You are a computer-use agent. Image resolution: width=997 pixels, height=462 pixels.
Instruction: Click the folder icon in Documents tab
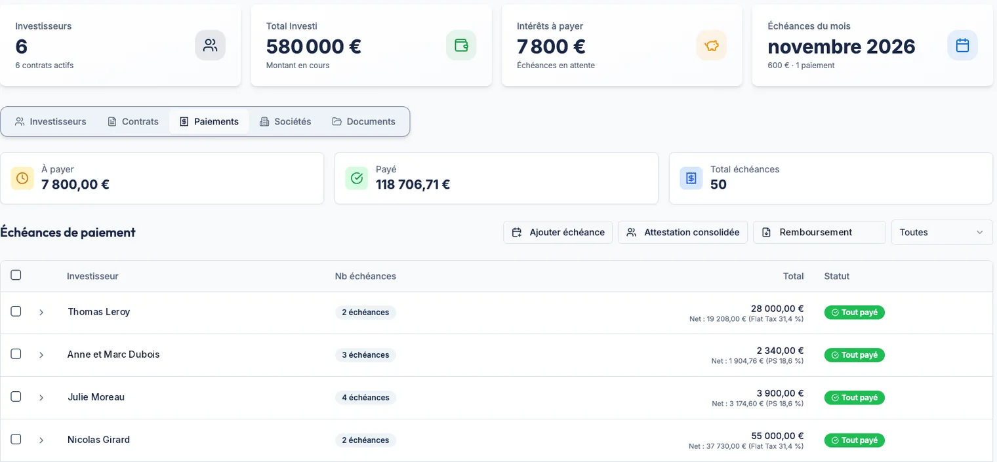[336, 121]
